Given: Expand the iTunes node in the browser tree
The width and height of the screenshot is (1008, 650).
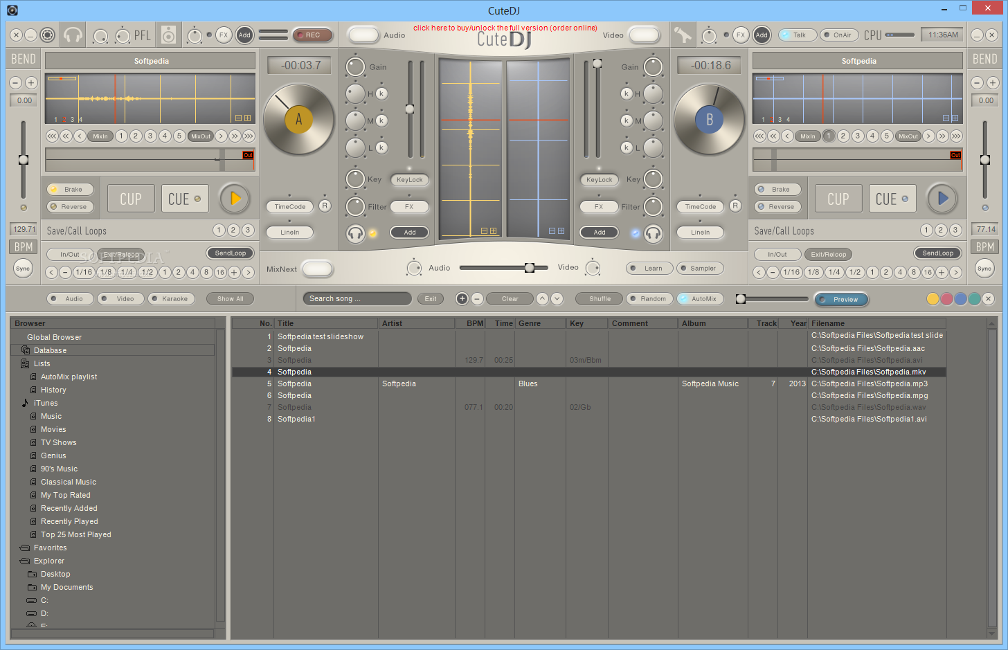Looking at the screenshot, I should (x=25, y=403).
